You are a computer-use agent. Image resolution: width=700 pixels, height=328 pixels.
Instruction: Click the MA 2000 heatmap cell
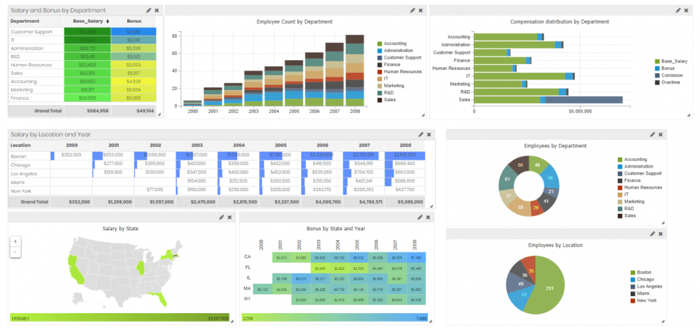pos(262,288)
